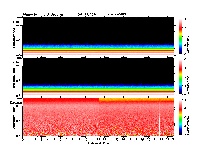Click hour "7" on Universal Time axis
Image resolution: width=207 pixels, height=160 pixels.
pyautogui.click(x=67, y=139)
